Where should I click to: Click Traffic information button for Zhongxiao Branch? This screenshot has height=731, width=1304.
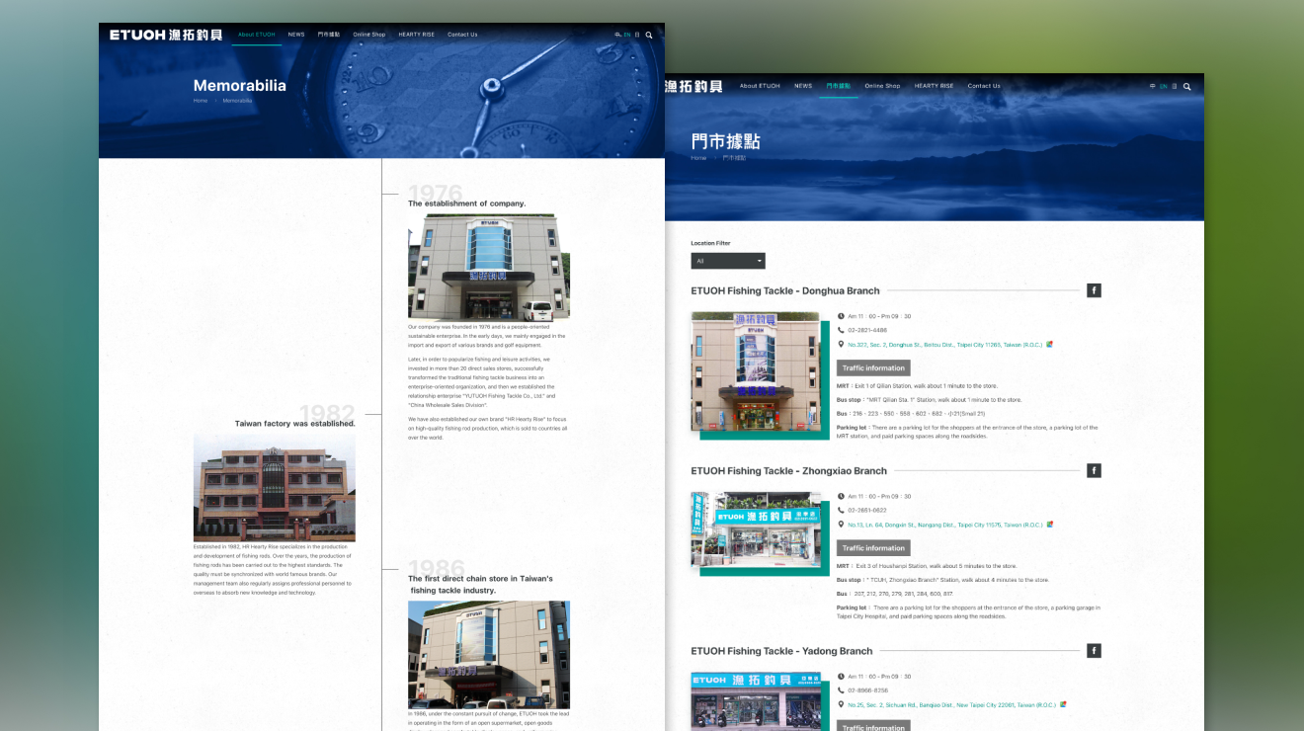(x=873, y=547)
